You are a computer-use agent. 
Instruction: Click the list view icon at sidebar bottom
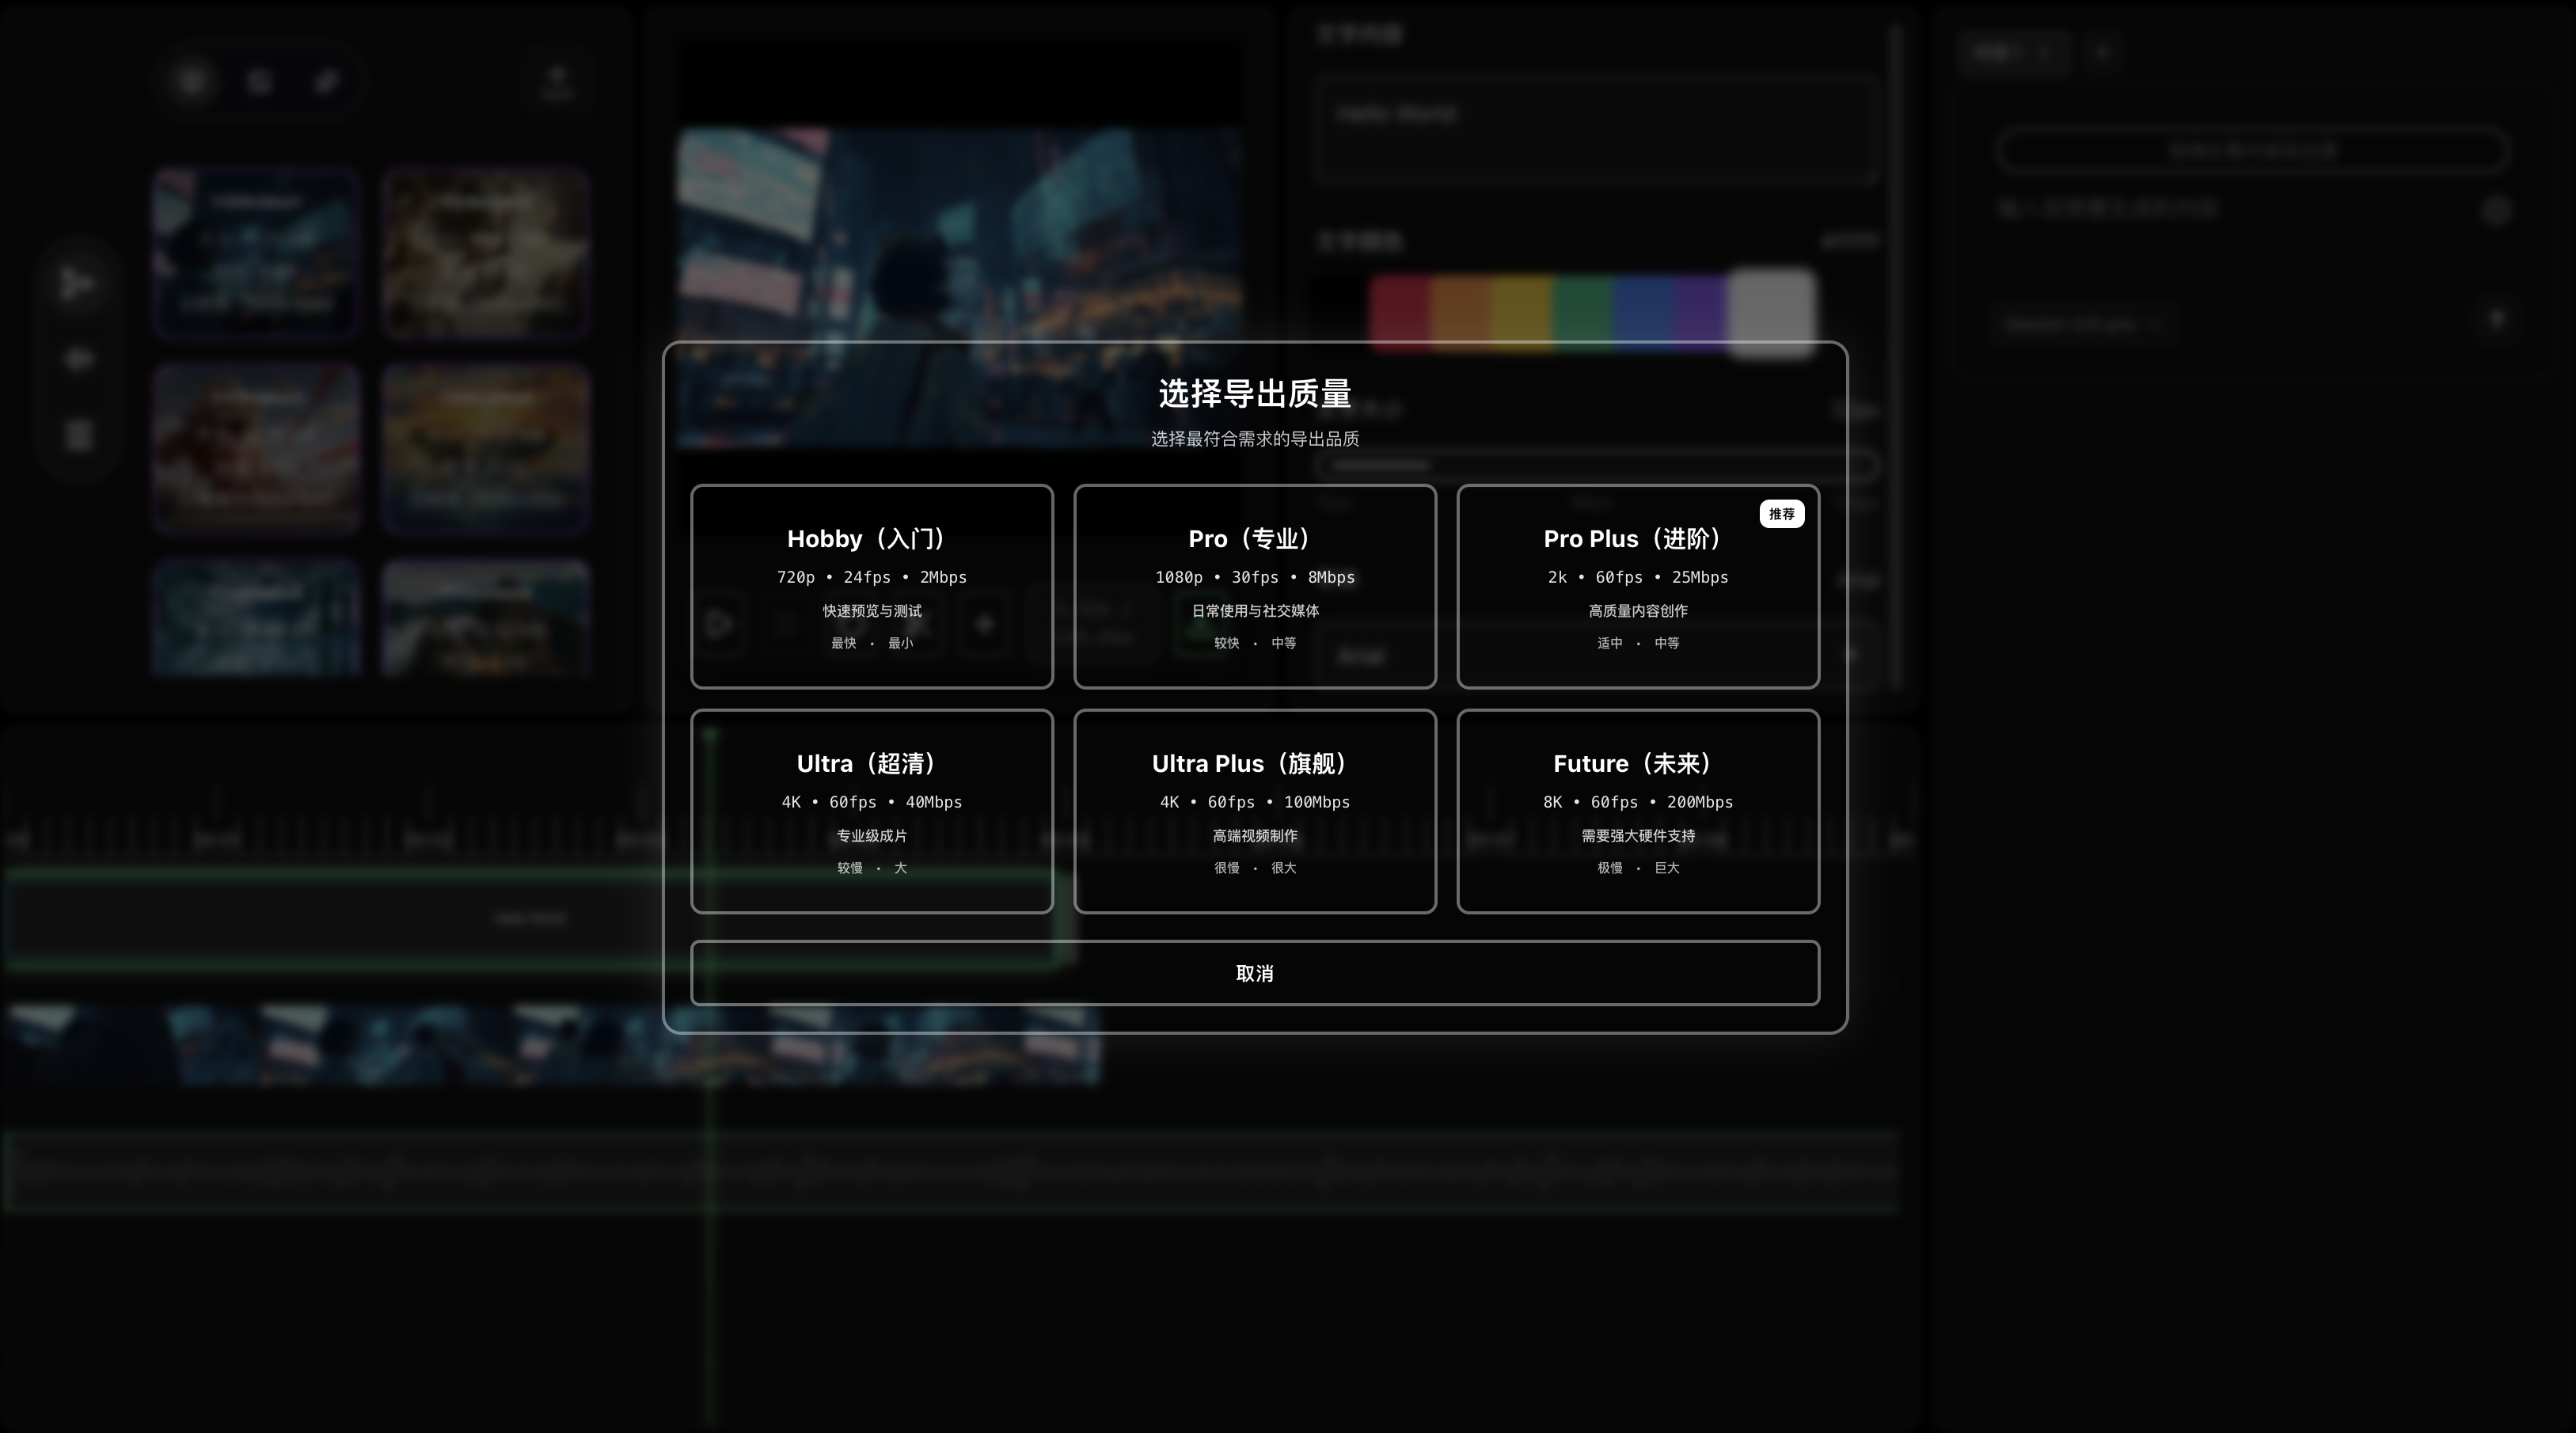(78, 437)
